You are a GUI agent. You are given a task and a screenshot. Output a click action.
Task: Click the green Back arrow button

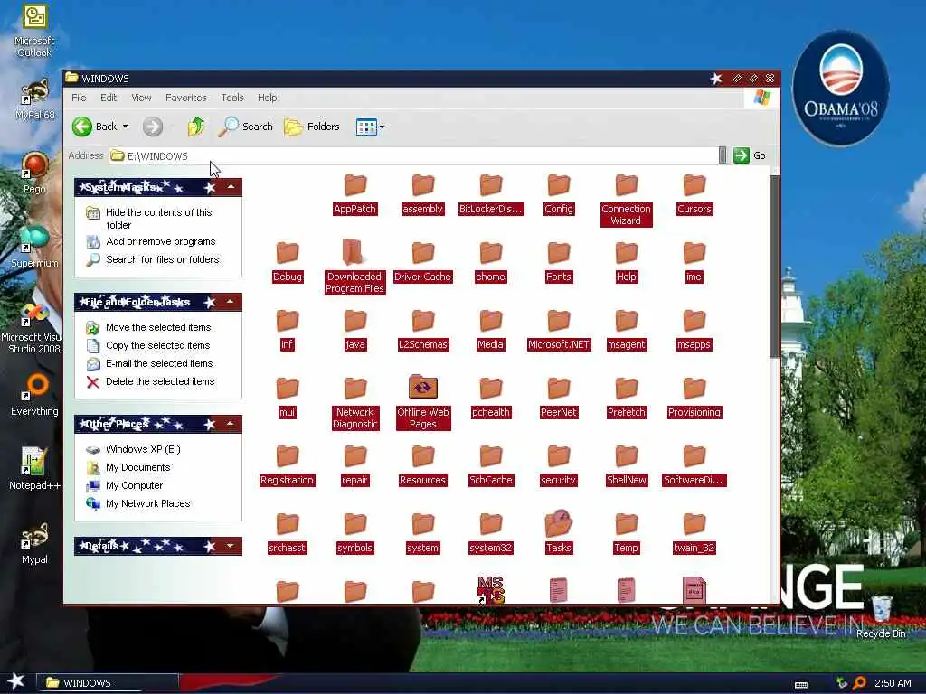[82, 127]
